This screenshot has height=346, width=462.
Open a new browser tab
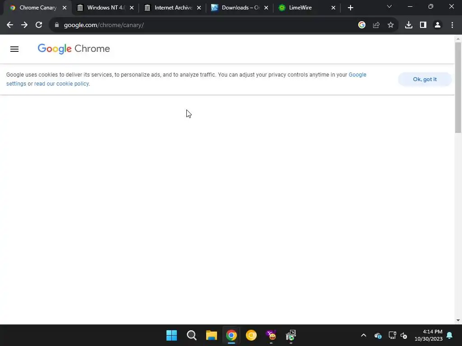pos(350,8)
